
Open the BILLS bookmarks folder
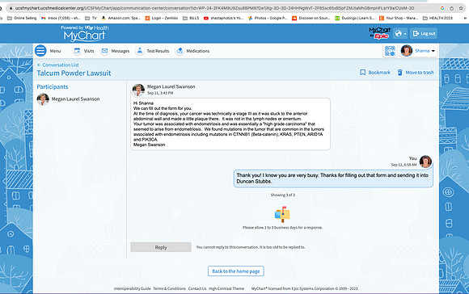pos(191,19)
